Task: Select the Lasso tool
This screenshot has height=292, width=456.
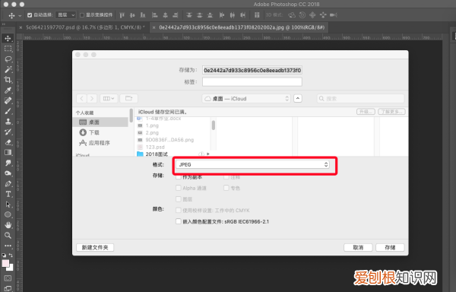Action: [8, 59]
